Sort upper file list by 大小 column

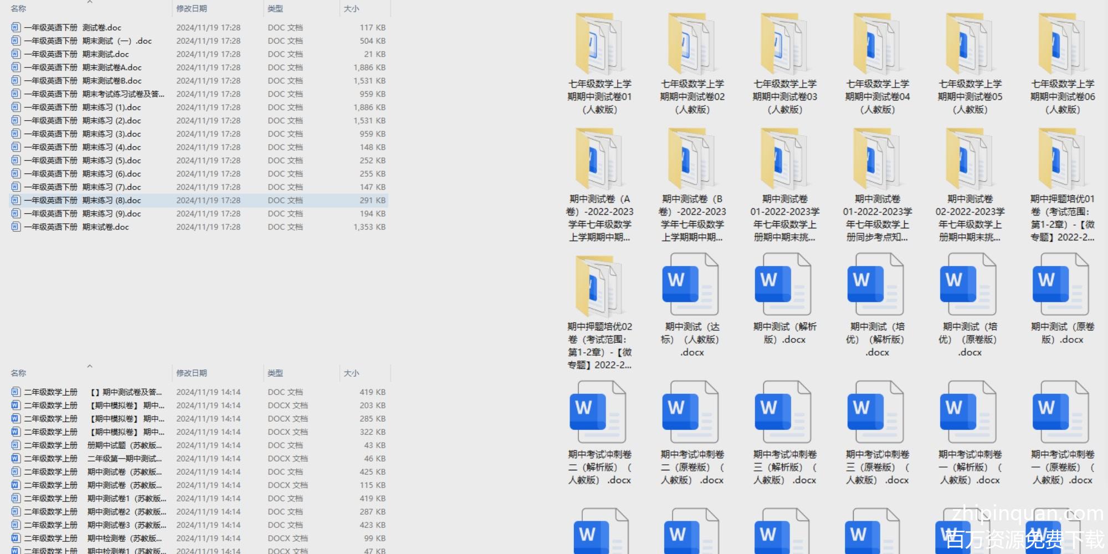351,9
